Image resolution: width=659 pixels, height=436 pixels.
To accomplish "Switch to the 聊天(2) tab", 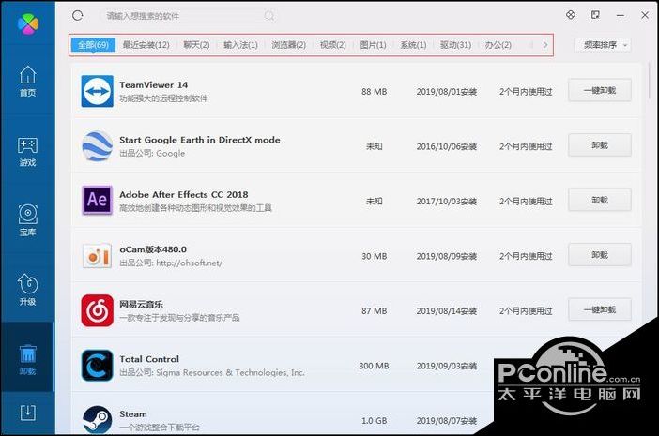I will click(x=197, y=45).
